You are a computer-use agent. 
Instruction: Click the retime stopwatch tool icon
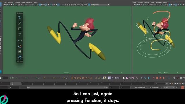(20, 57)
